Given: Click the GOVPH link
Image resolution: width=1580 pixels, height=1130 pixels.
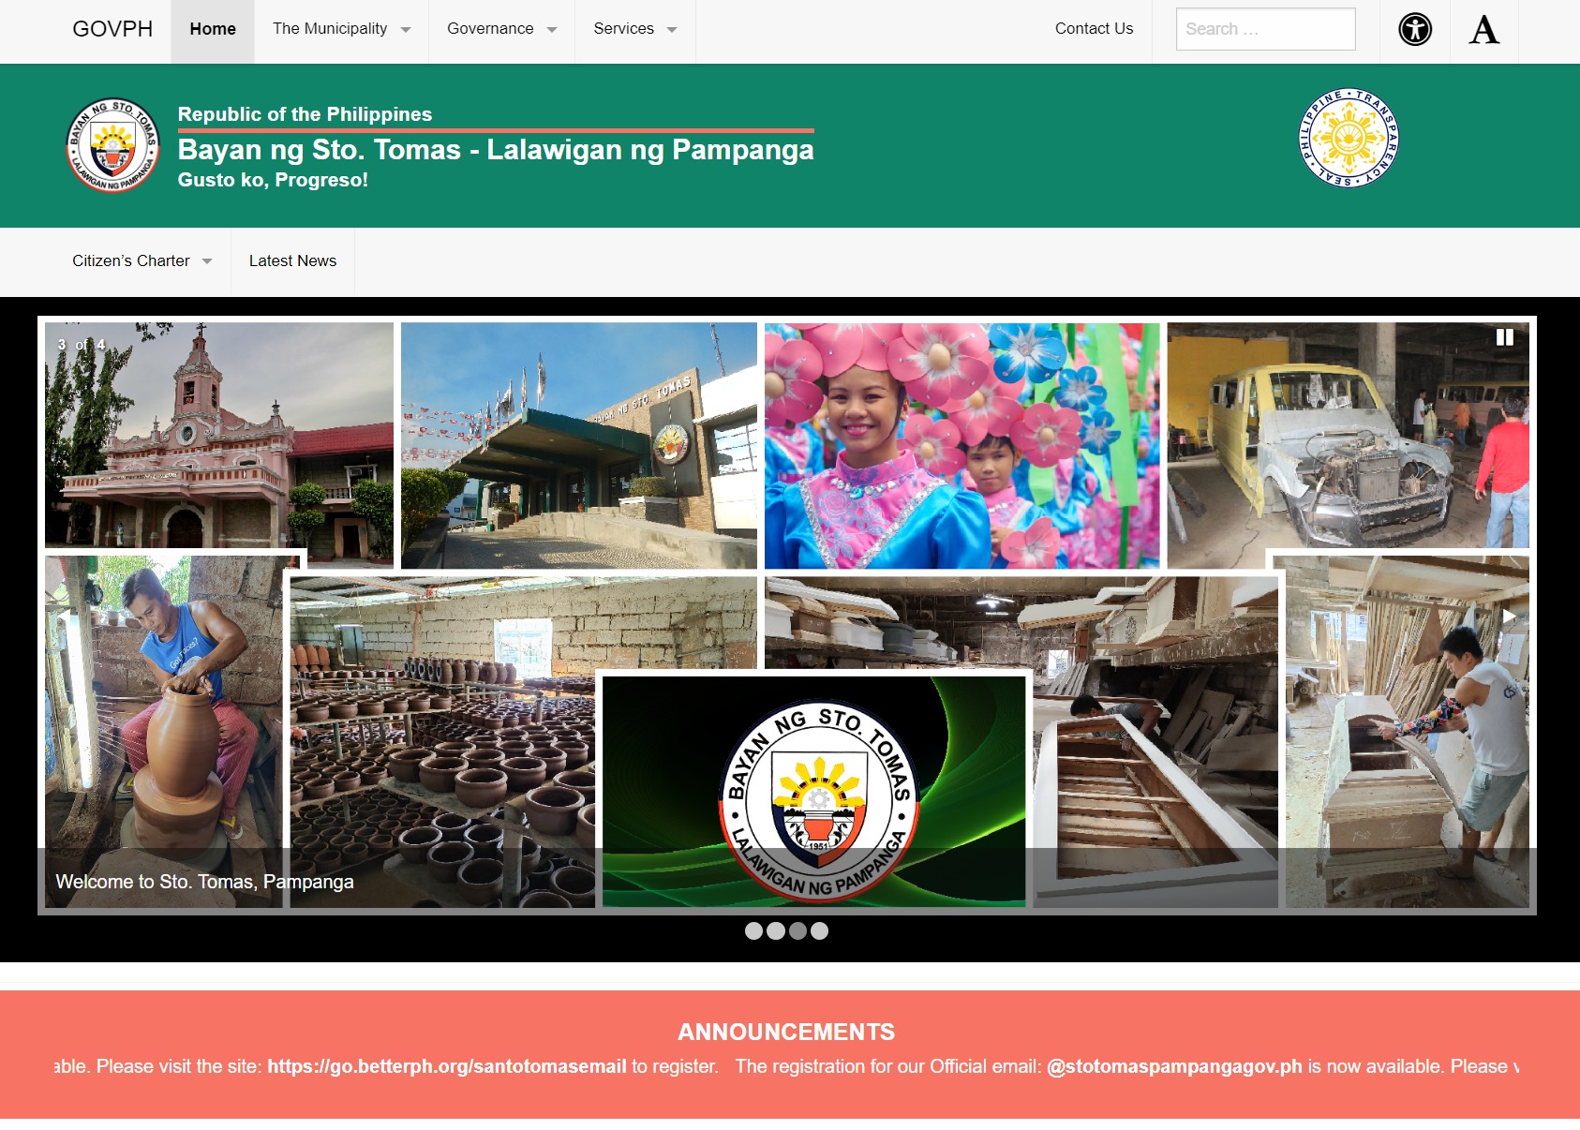Looking at the screenshot, I should 112,29.
